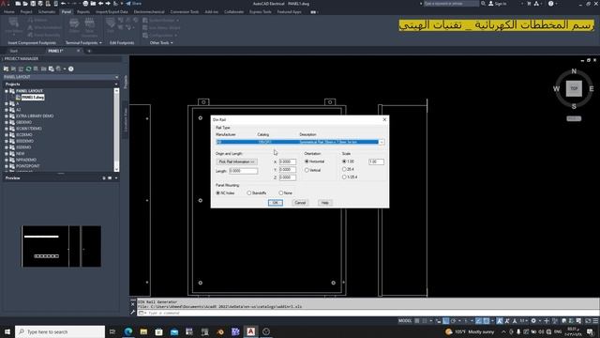Expand the NFPADEMO project node
The height and width of the screenshot is (338, 600).
pos(7,160)
